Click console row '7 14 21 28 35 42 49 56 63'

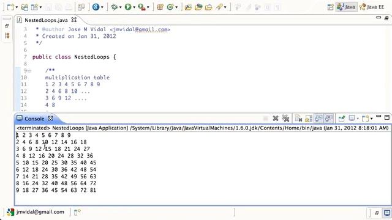pyautogui.click(x=56, y=177)
